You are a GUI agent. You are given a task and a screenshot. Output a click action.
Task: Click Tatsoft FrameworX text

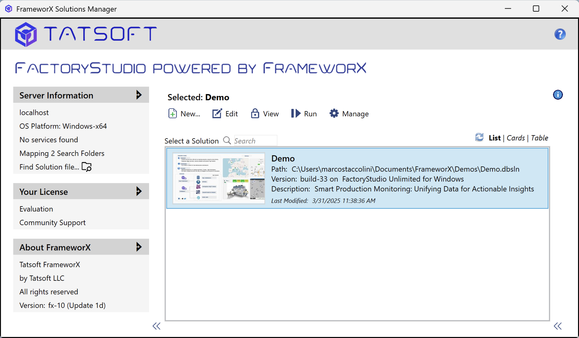click(x=50, y=264)
